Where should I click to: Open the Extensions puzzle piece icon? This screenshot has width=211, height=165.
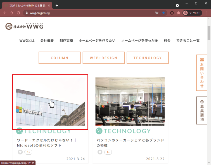[179, 13]
